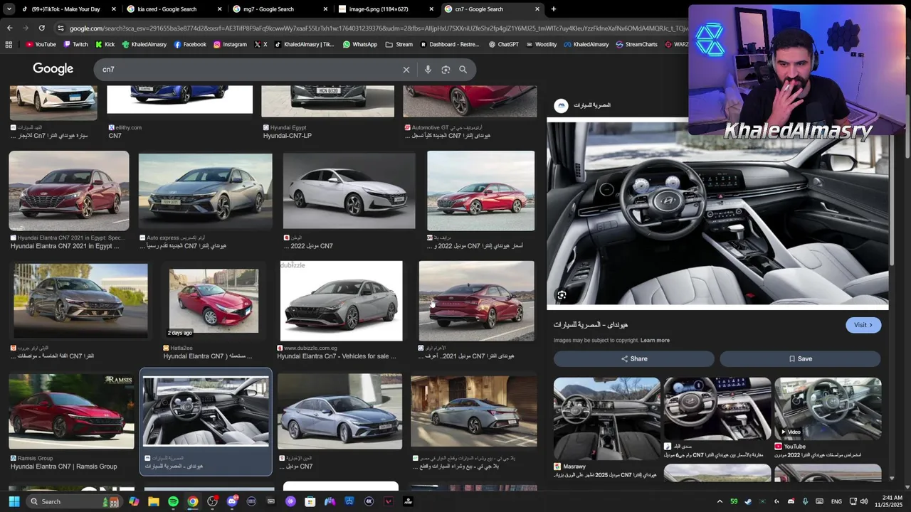Open the Windows Start menu
Screen dimensions: 911x512
tap(14, 501)
